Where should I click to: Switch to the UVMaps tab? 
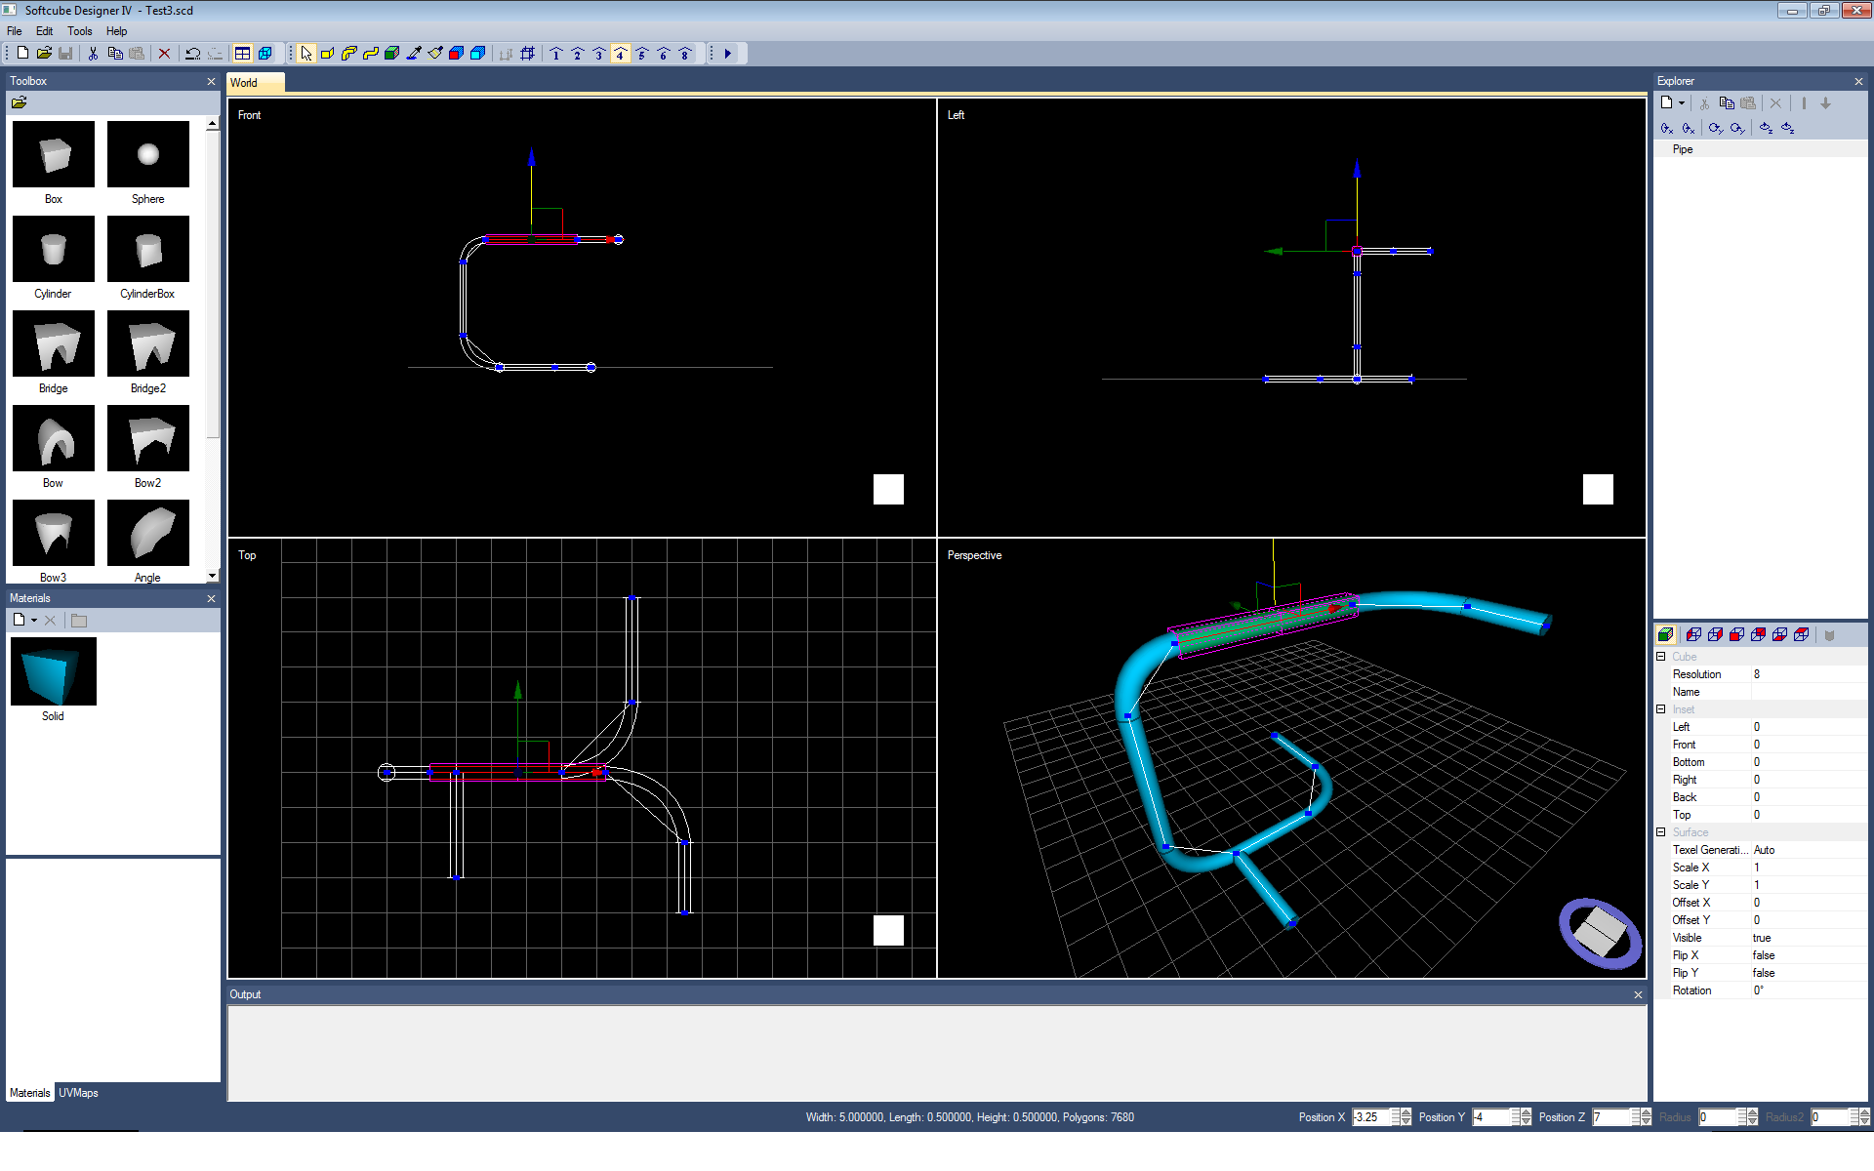point(78,1093)
